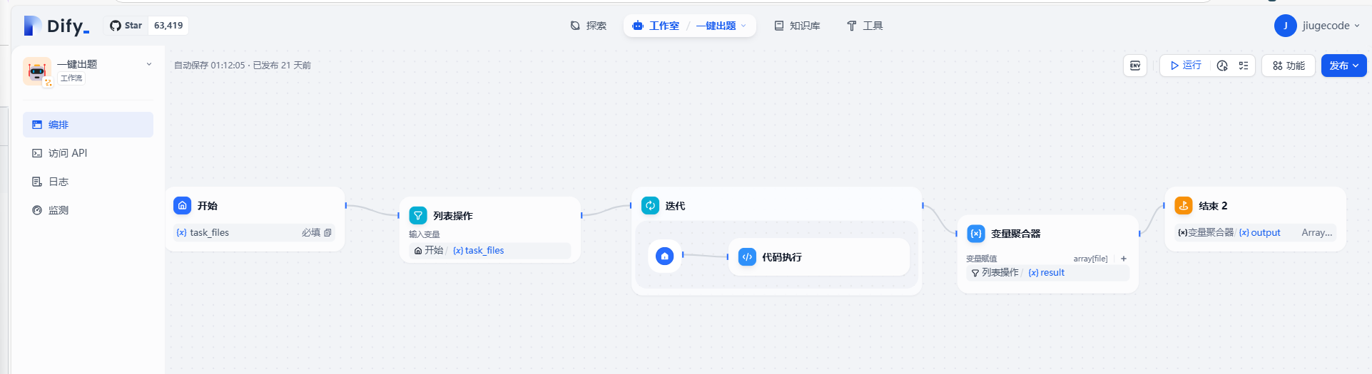This screenshot has width=1372, height=374.
Task: Click the 变量聚合器 node icon
Action: pos(976,234)
